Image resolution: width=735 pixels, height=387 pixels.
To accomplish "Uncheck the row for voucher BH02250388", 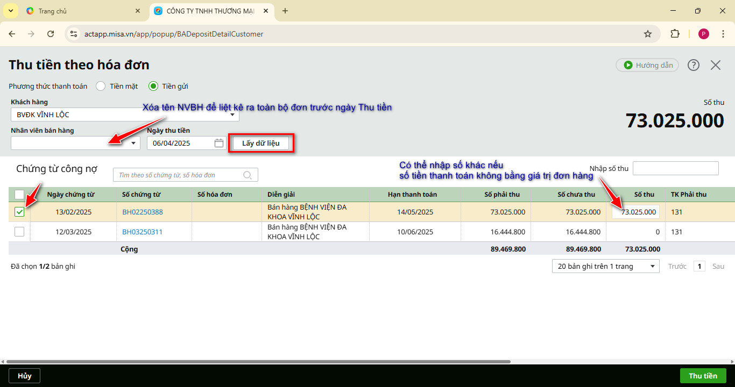I will tap(19, 212).
